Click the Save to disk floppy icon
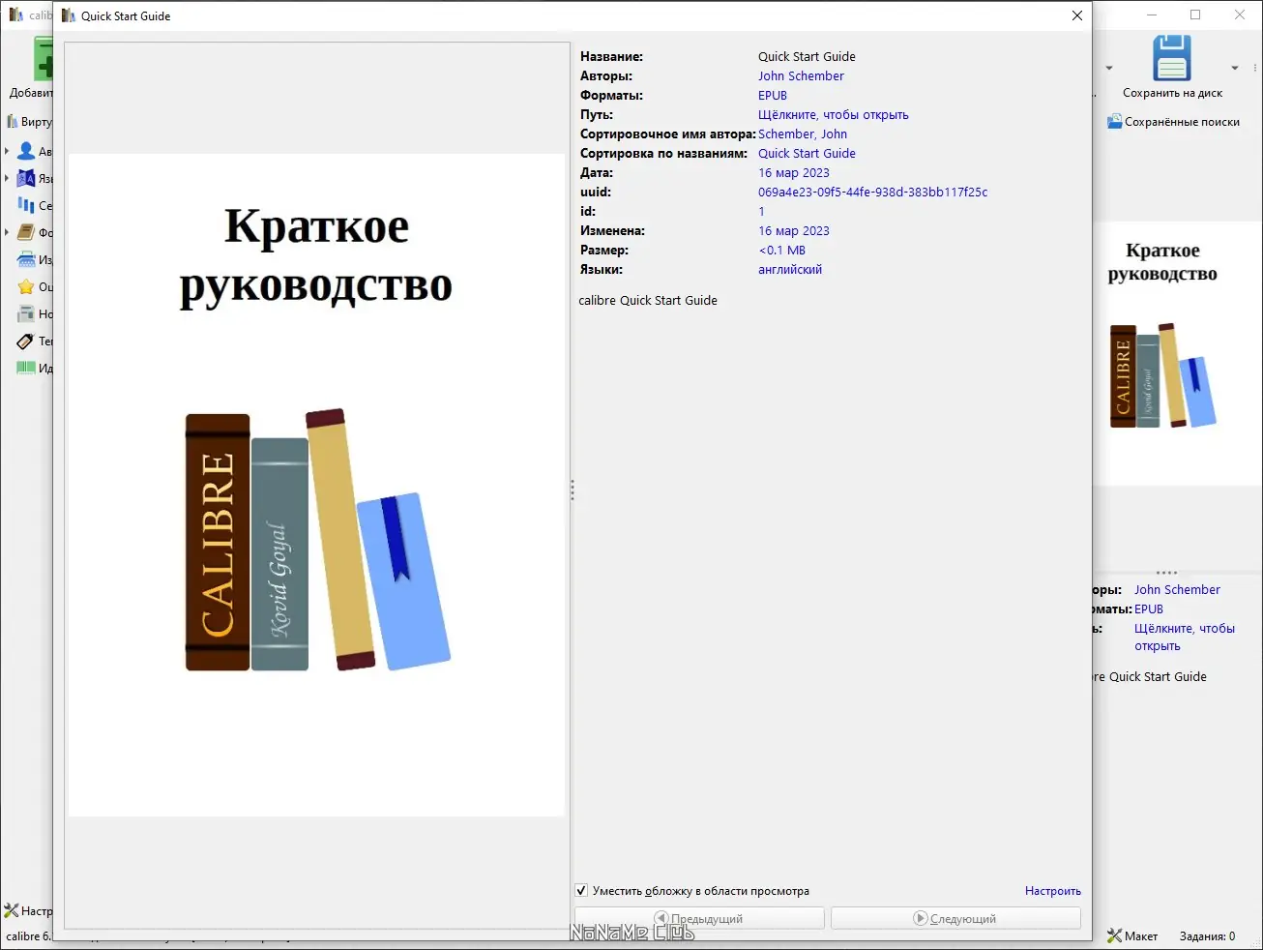This screenshot has height=950, width=1263. pyautogui.click(x=1172, y=58)
